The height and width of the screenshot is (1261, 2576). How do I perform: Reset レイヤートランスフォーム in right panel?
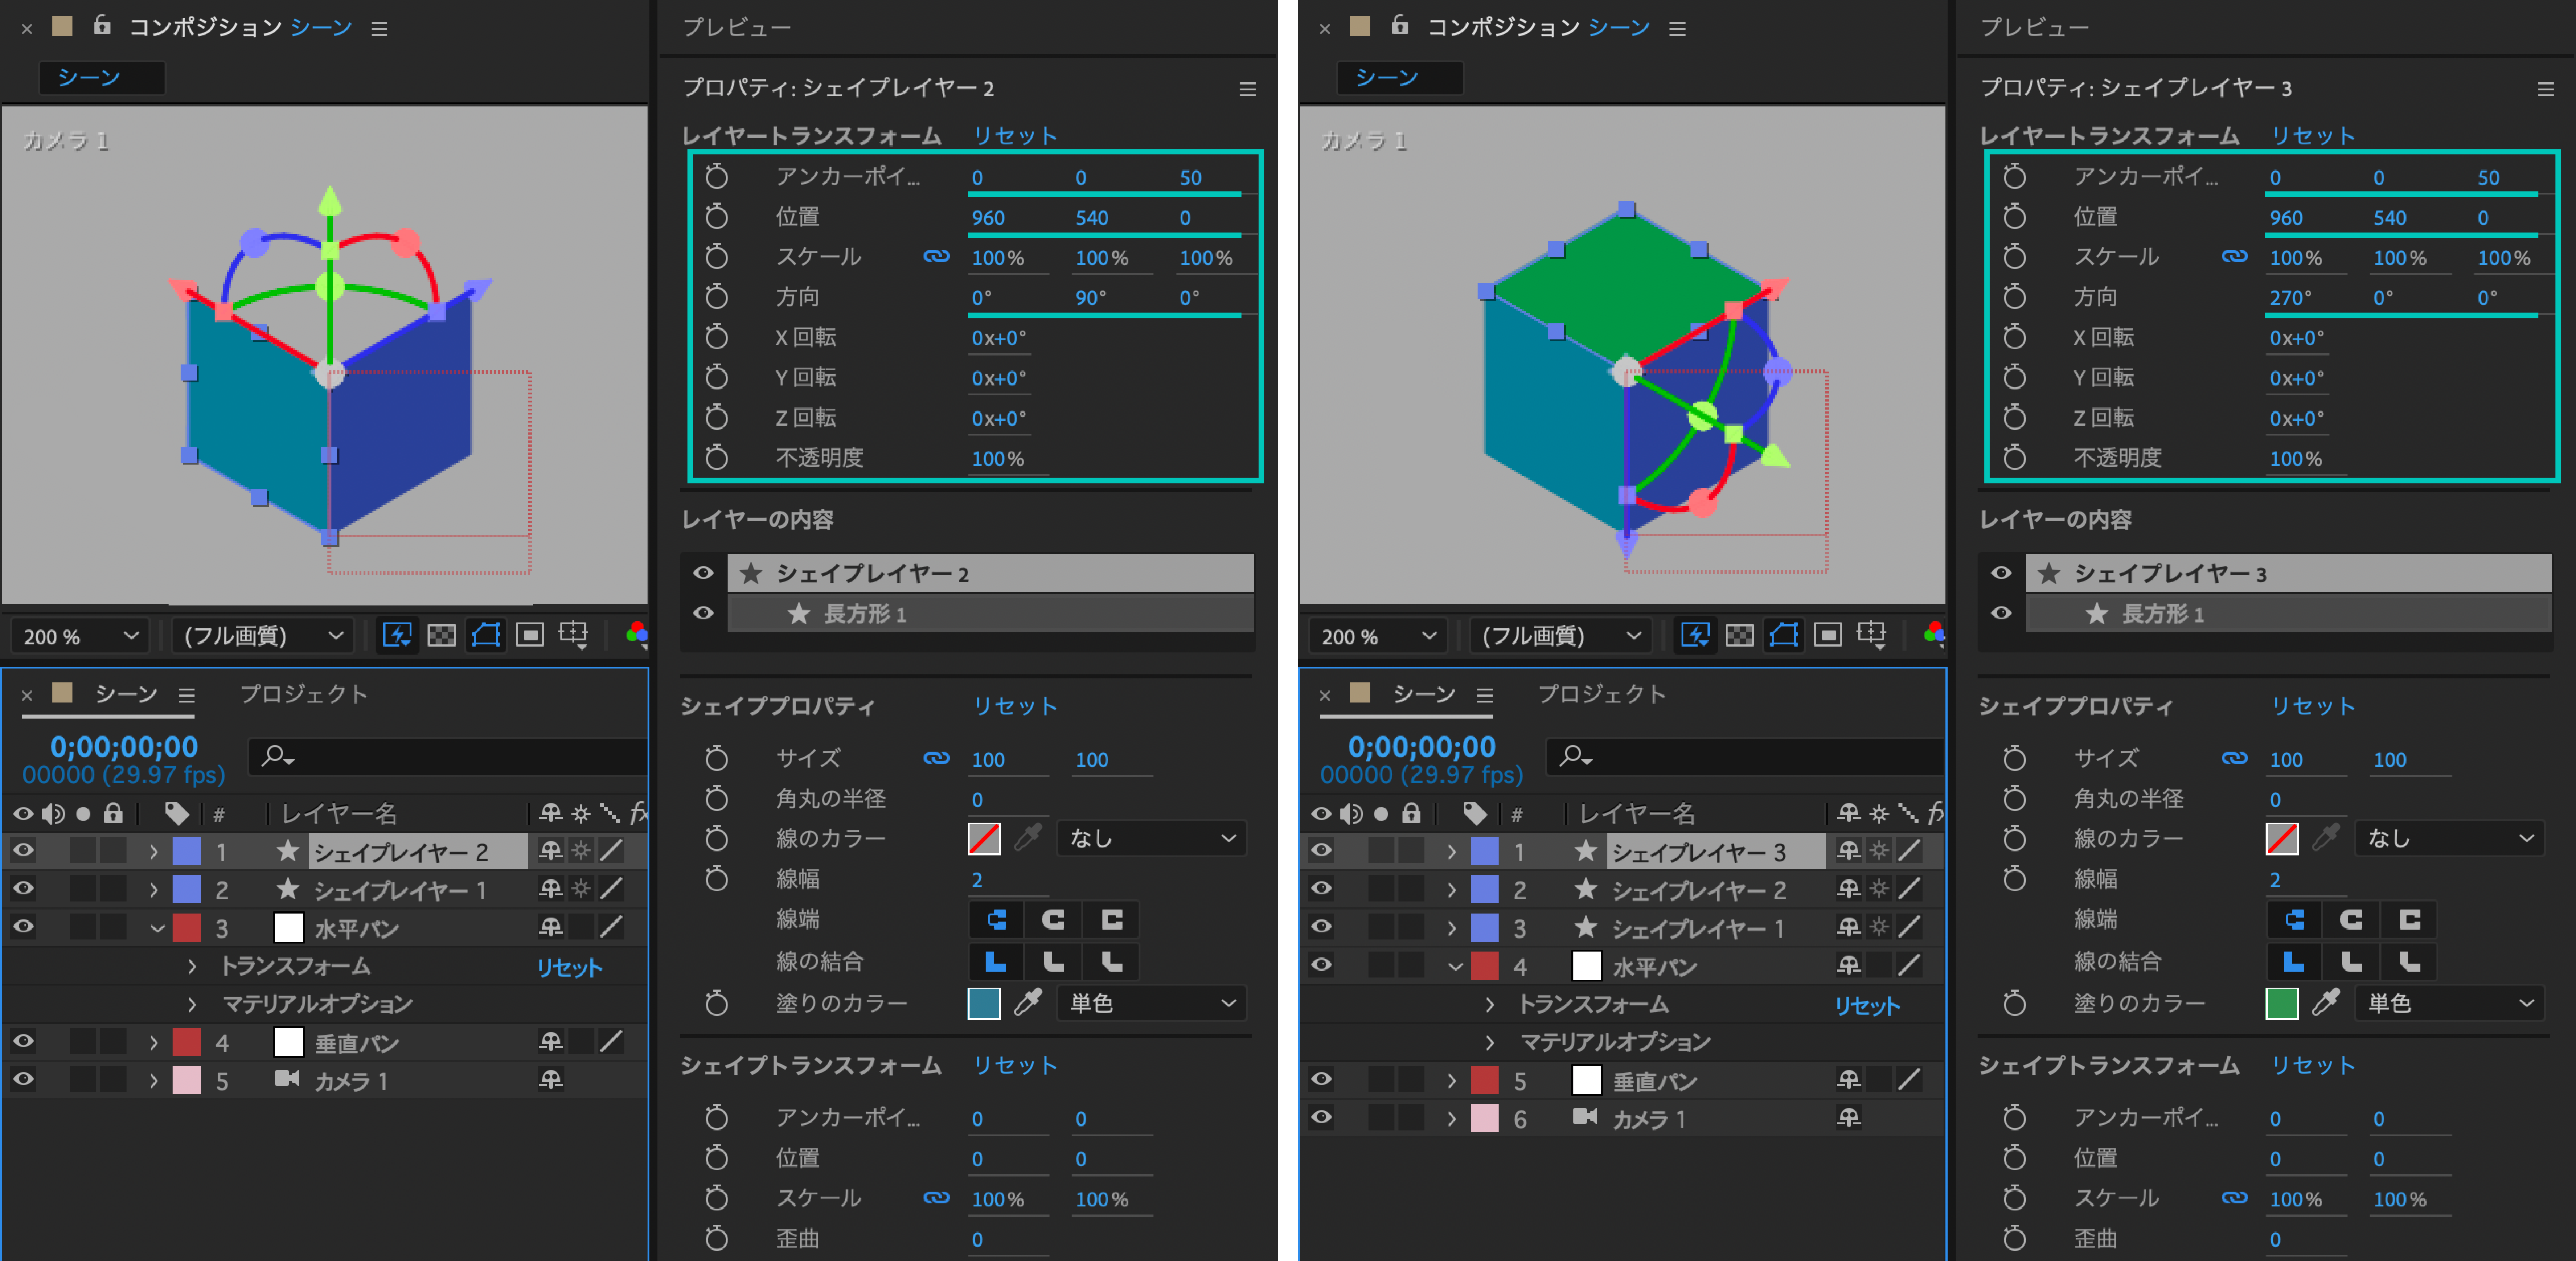point(2313,136)
